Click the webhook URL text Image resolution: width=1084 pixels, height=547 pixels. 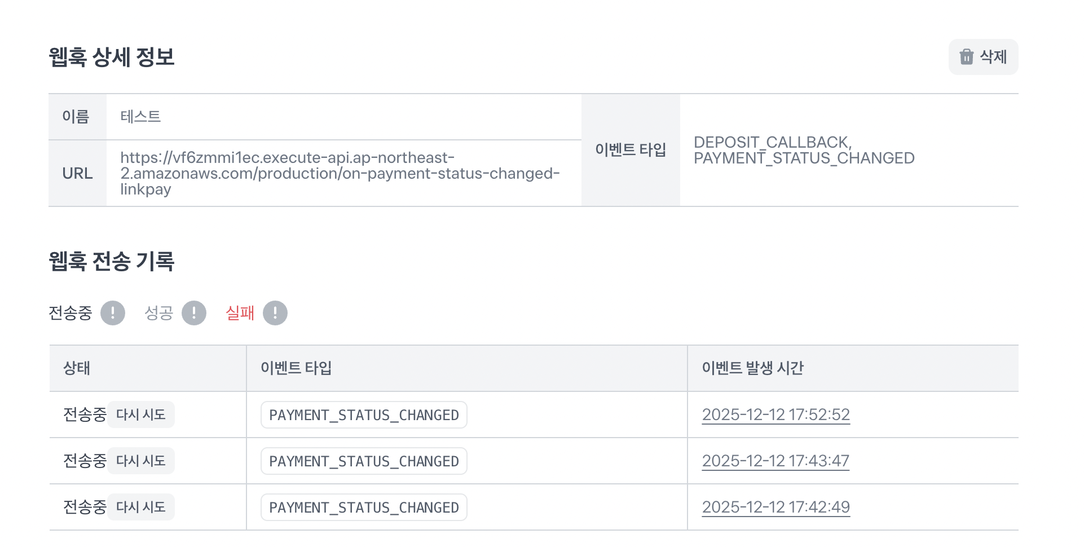pos(340,174)
